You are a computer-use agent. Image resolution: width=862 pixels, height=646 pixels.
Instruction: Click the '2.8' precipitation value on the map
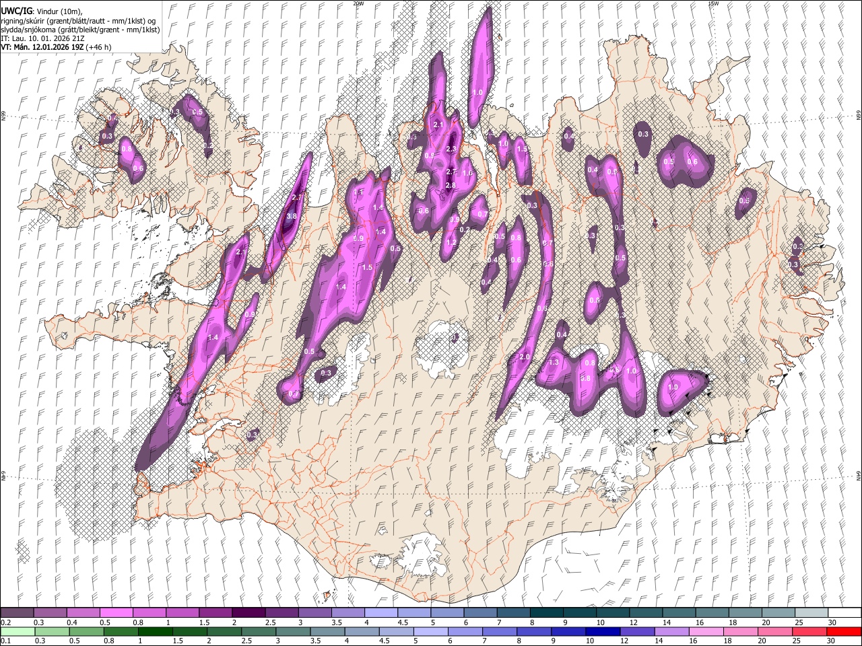[x=451, y=185]
